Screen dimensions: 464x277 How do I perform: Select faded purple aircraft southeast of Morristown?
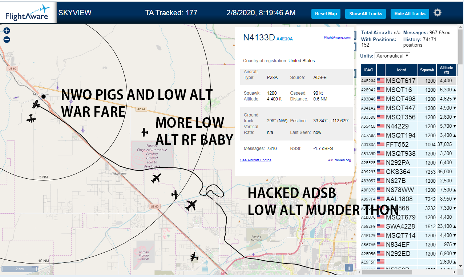tap(83, 129)
